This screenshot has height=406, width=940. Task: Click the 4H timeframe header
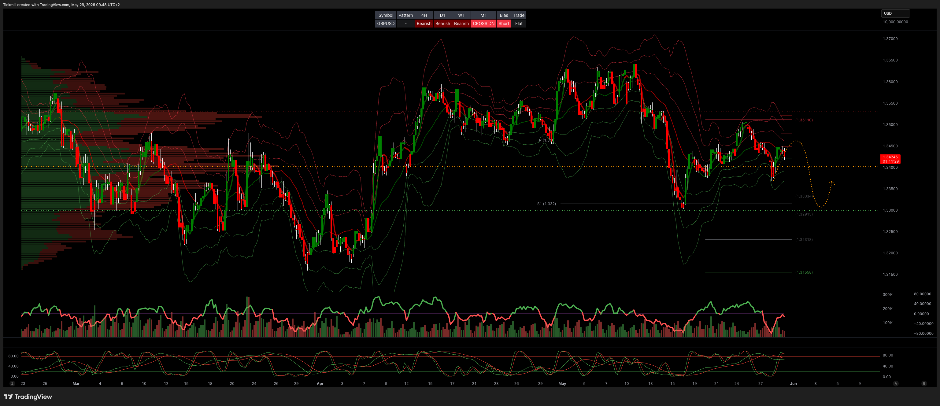(x=424, y=15)
